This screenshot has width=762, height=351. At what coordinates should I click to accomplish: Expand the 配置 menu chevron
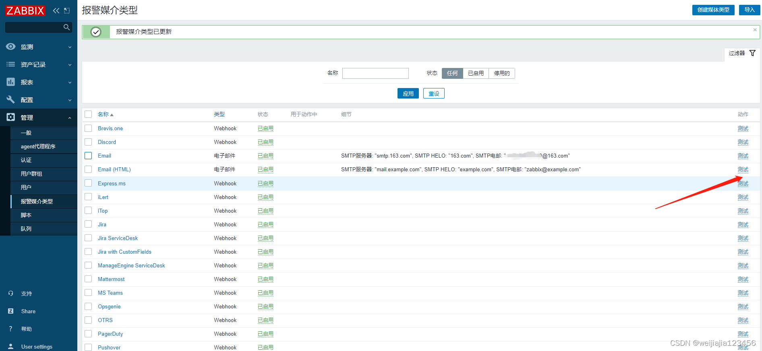pos(70,100)
